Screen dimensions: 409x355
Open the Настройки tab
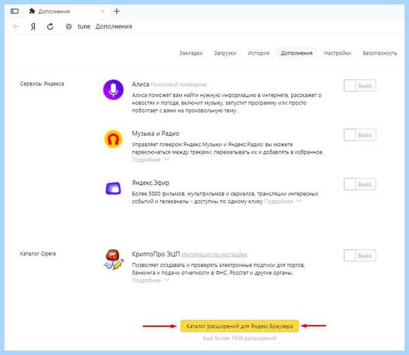point(337,53)
